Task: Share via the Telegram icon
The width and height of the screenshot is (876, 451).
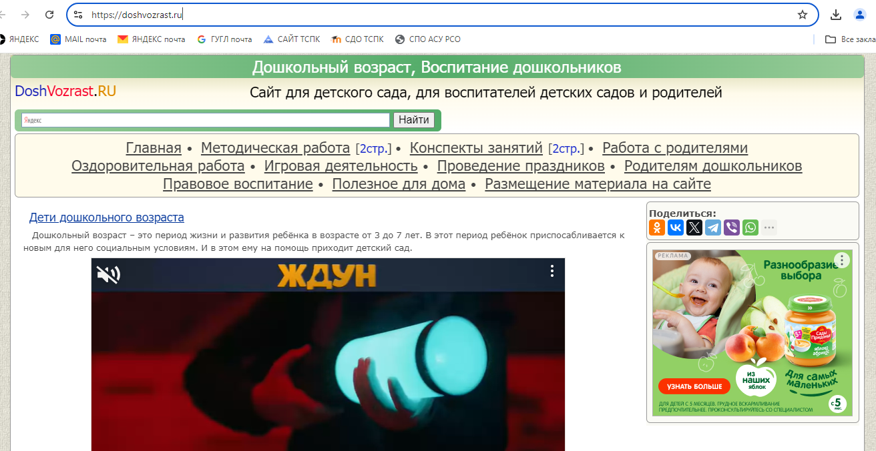Action: tap(713, 228)
